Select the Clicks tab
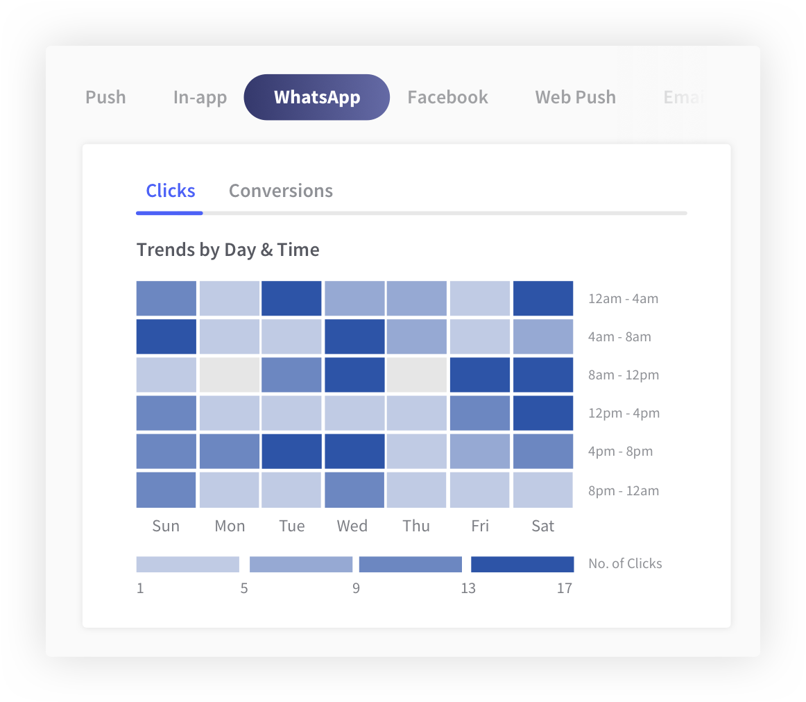Screen dimensions: 806x702 pyautogui.click(x=170, y=191)
